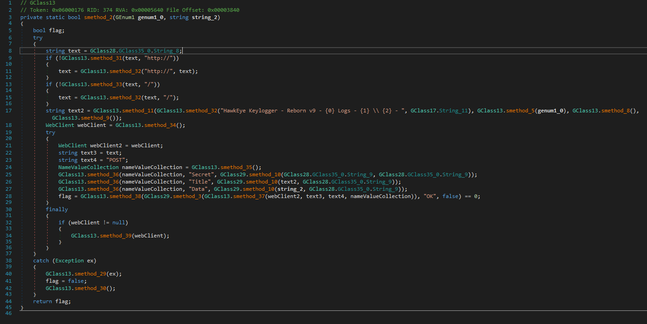Click the Exception type in the catch clause

69,261
